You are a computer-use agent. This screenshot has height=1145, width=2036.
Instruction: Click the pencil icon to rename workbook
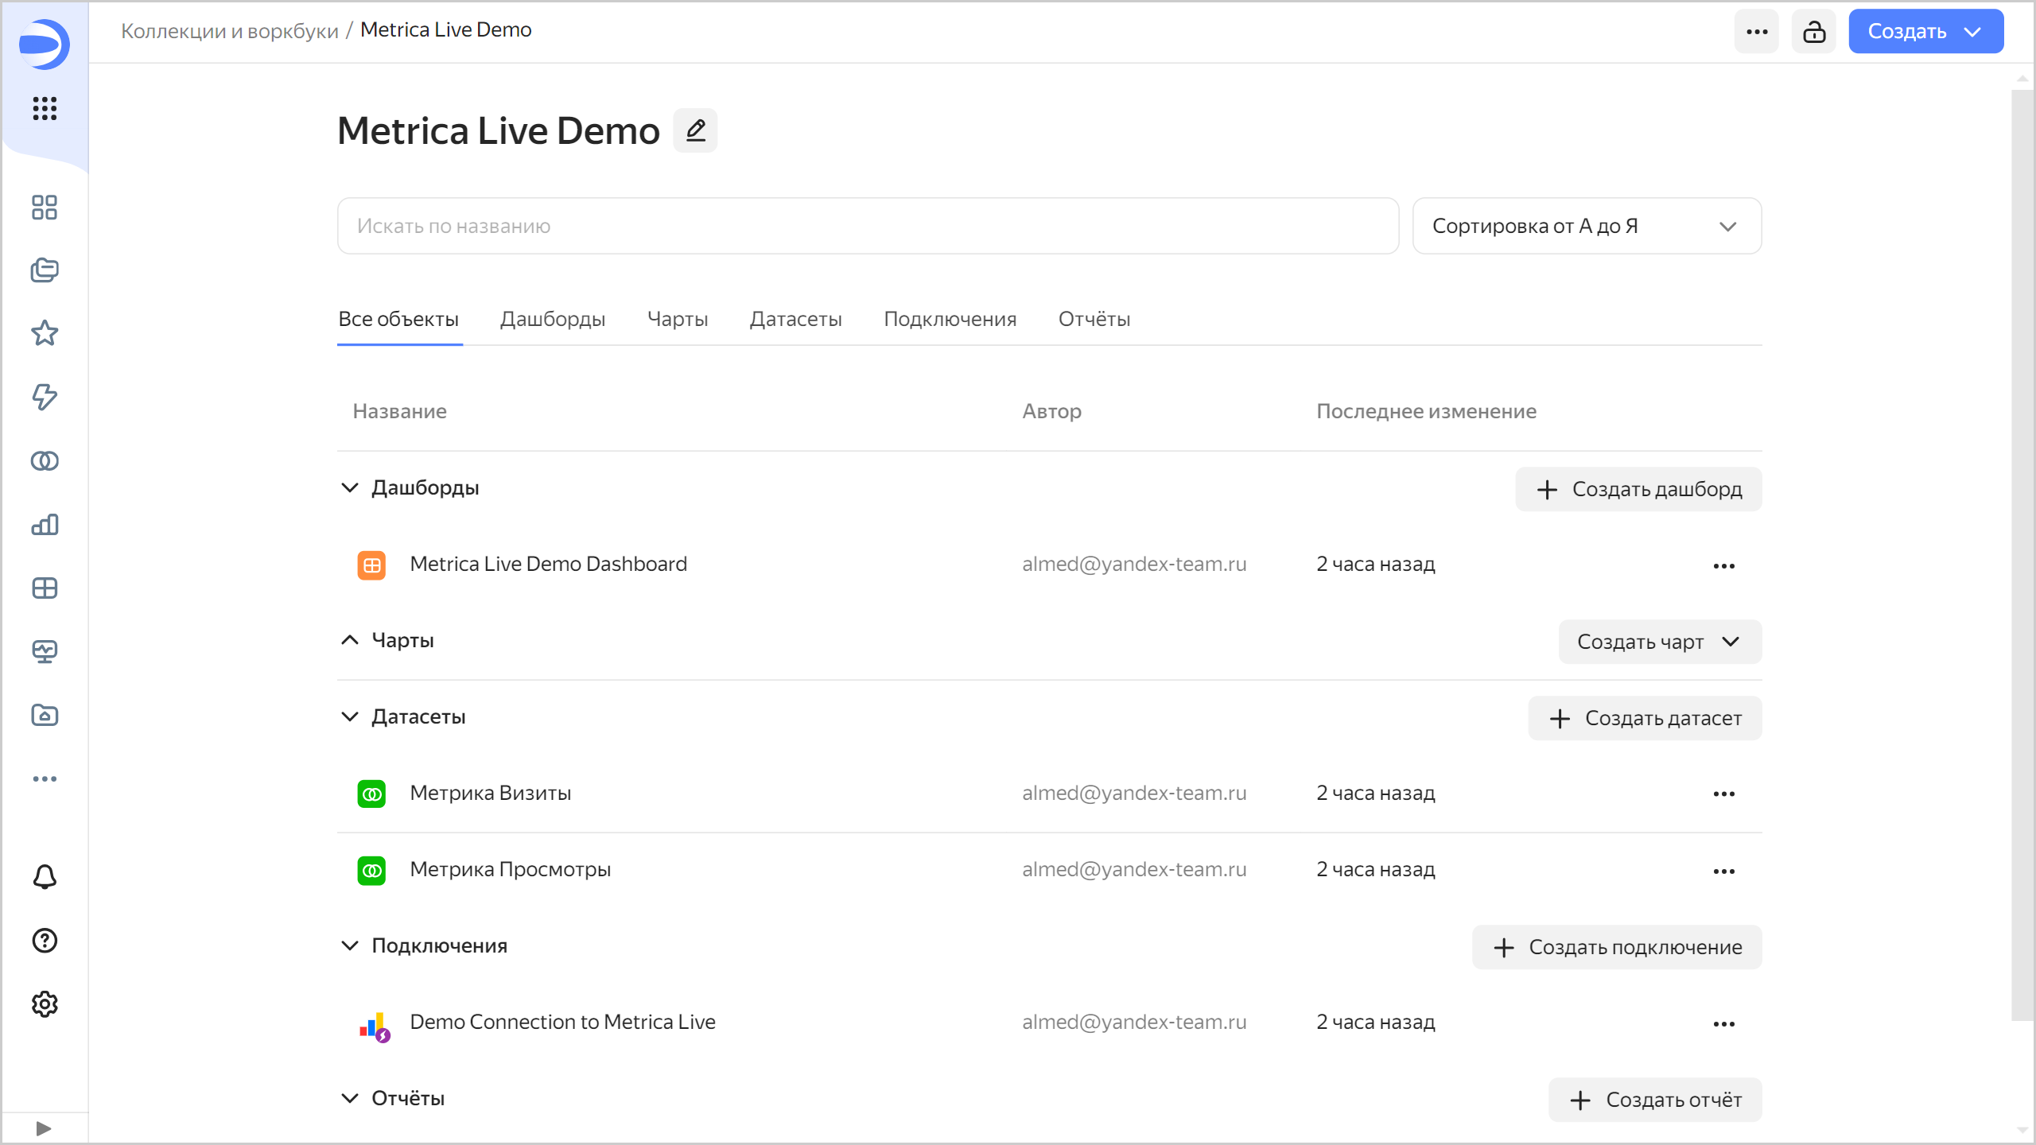click(x=695, y=130)
